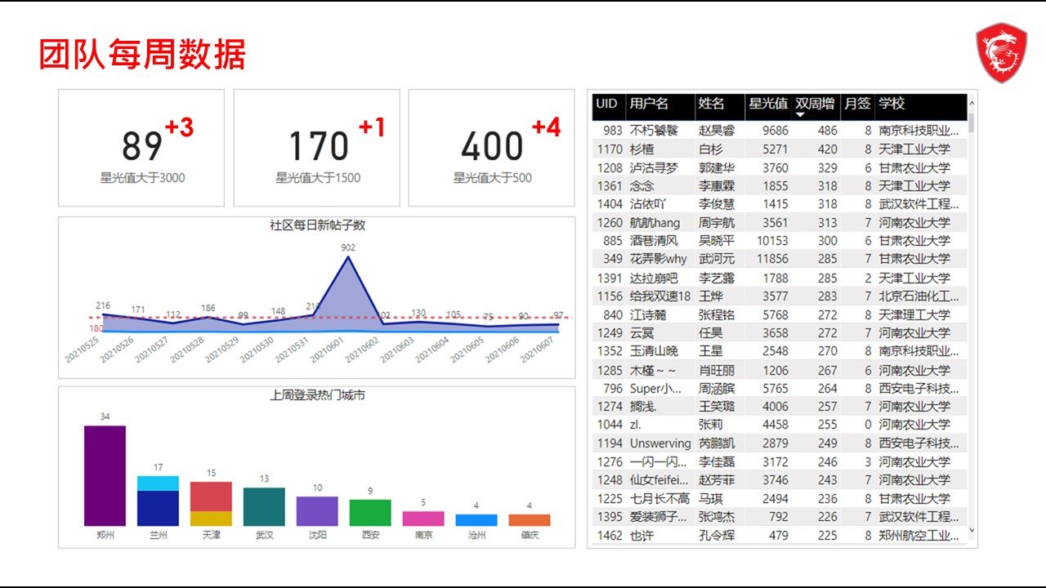Sort table by UID column header

(606, 104)
